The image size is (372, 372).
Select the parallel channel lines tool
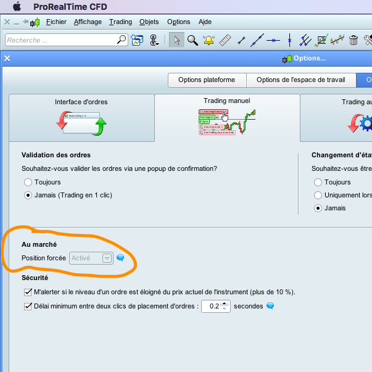tap(305, 40)
